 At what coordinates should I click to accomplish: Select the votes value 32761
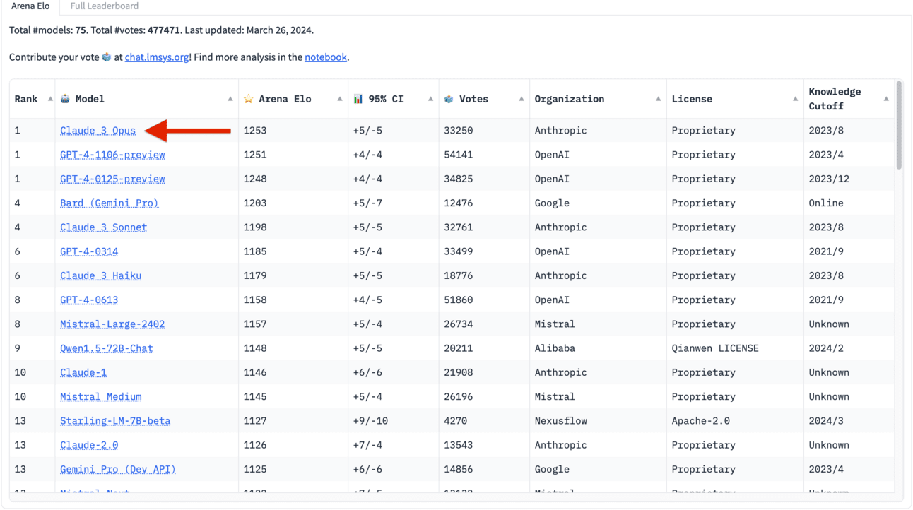coord(459,227)
